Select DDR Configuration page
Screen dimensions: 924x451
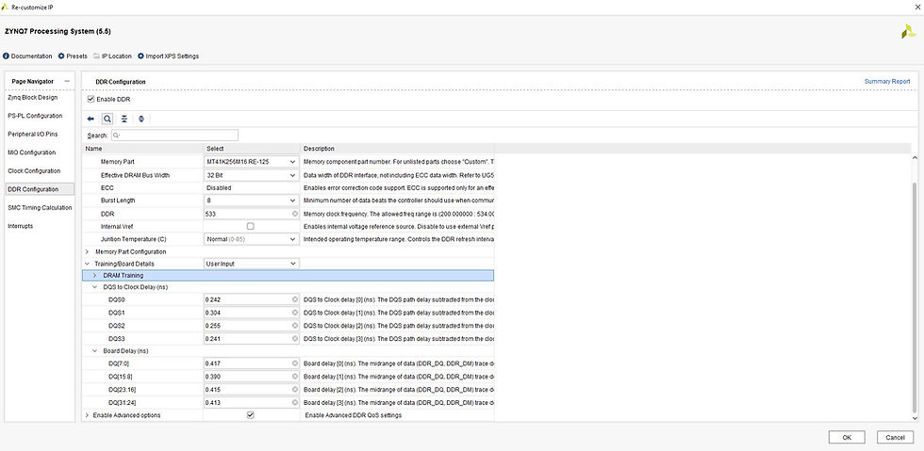(x=40, y=189)
